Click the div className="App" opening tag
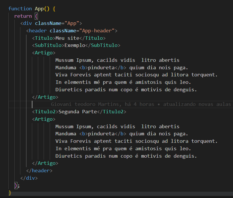The width and height of the screenshot is (233, 198). 51,23
